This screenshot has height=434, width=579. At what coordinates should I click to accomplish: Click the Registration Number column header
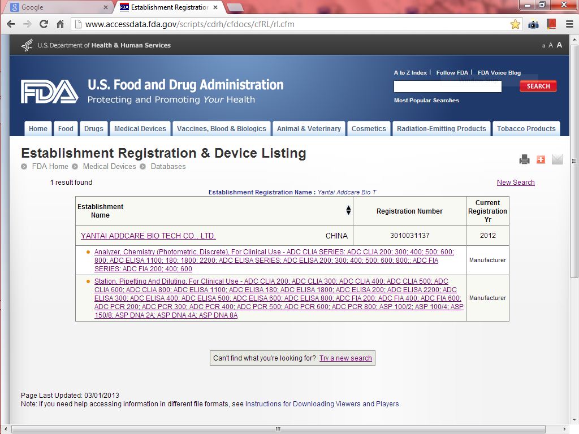coord(409,211)
